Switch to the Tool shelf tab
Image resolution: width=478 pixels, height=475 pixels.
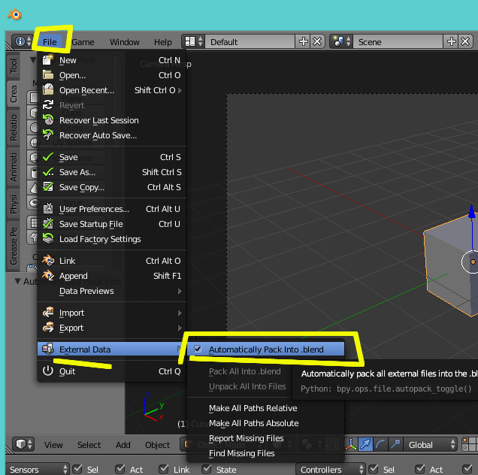tap(14, 66)
